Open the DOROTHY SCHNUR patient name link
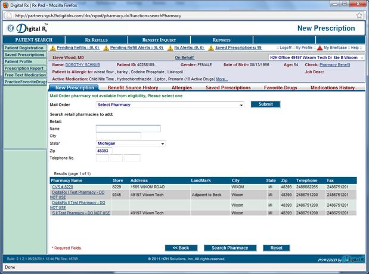Viewport: 369px width, 274px height. tap(82, 64)
